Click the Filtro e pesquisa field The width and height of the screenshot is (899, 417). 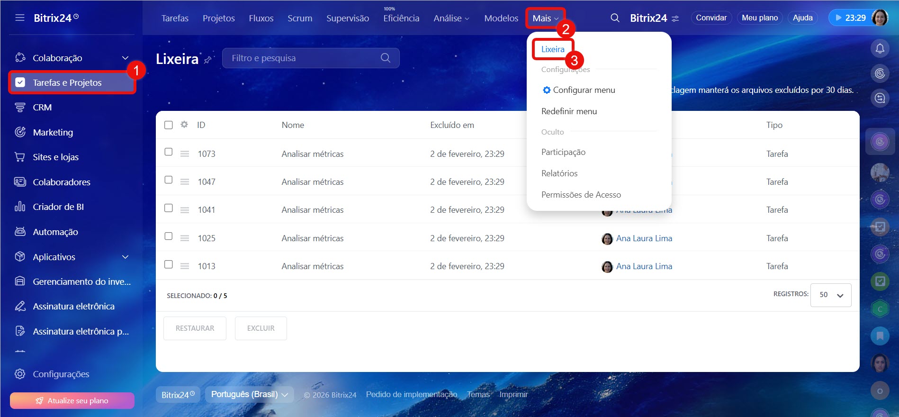click(303, 58)
